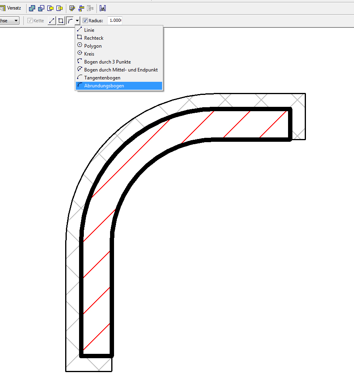Click the Versatz (offset) tool button

[x=10, y=8]
